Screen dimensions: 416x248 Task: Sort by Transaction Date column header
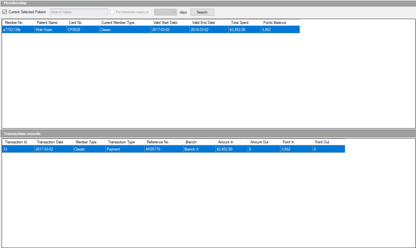pos(54,142)
